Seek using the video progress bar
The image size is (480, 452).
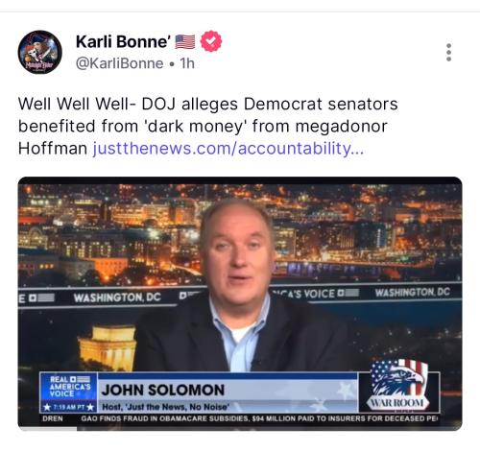(240, 429)
